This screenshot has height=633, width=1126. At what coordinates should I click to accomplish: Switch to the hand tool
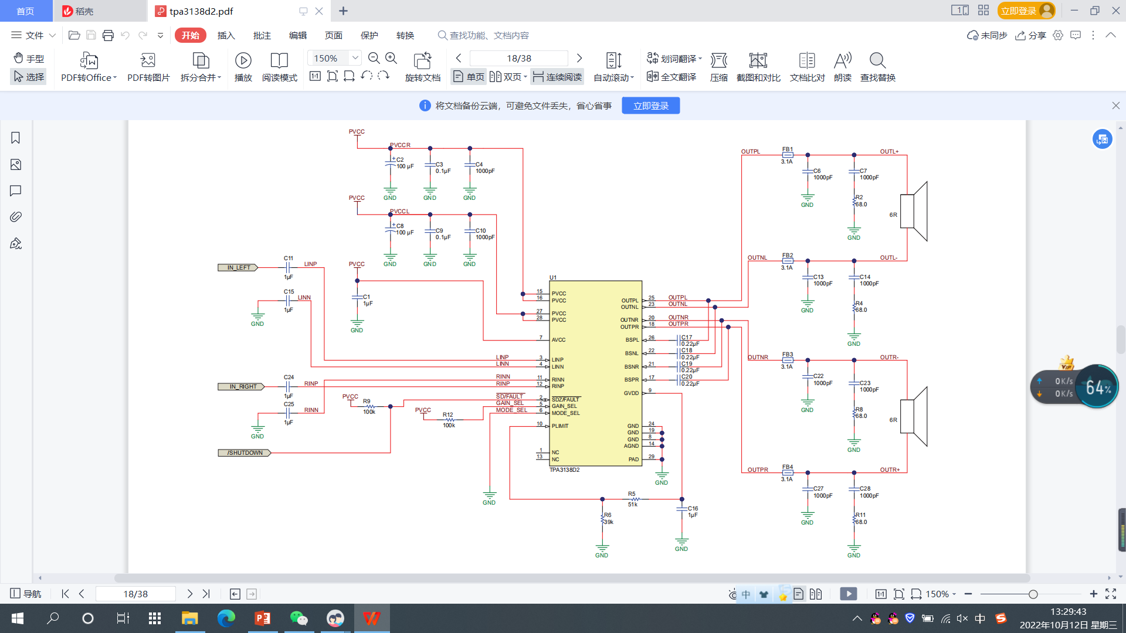tap(29, 58)
